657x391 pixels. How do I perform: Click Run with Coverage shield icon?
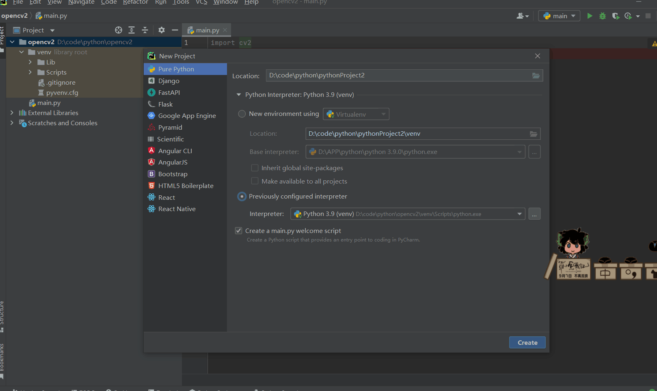point(616,16)
